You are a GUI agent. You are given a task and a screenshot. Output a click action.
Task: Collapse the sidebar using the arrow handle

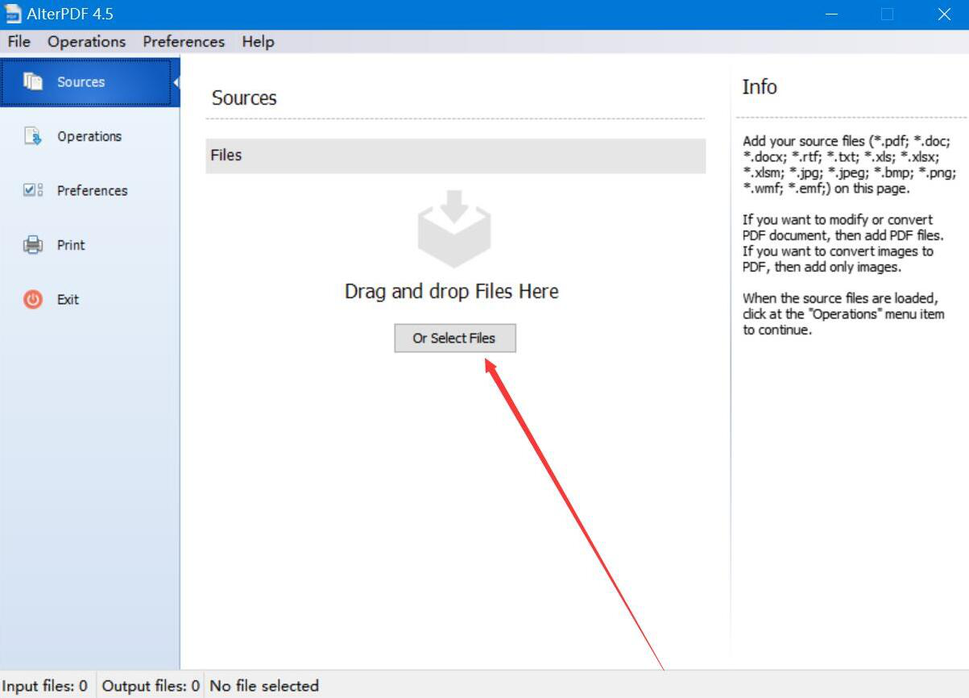click(176, 82)
